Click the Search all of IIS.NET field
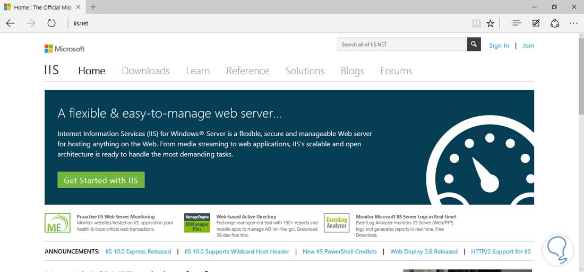This screenshot has height=272, width=584. 402,45
